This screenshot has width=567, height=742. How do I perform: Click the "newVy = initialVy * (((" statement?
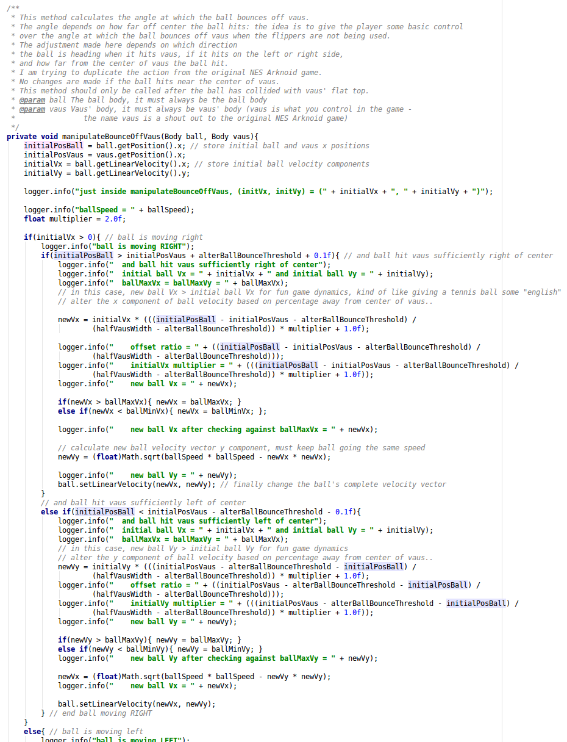[237, 571]
